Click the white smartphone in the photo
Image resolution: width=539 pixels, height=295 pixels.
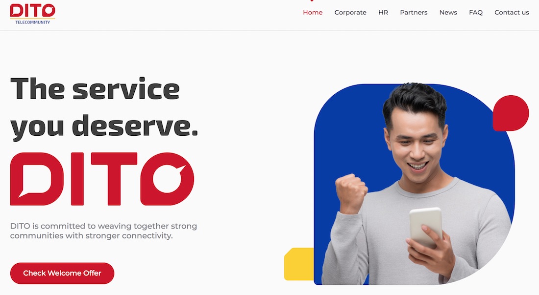pyautogui.click(x=426, y=226)
